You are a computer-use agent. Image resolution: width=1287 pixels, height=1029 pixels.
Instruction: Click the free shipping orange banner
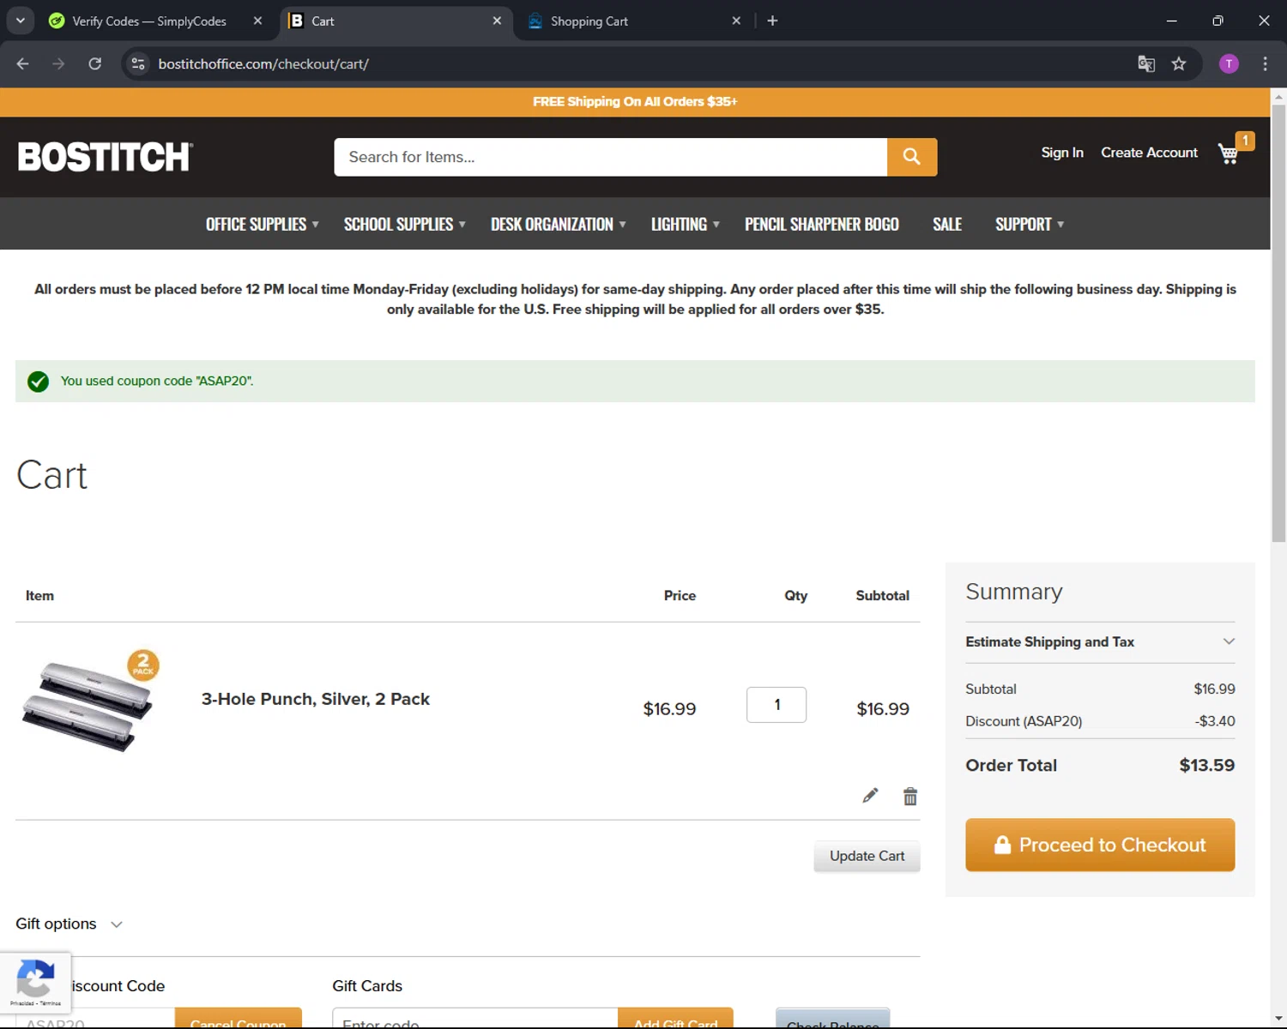[x=635, y=101]
